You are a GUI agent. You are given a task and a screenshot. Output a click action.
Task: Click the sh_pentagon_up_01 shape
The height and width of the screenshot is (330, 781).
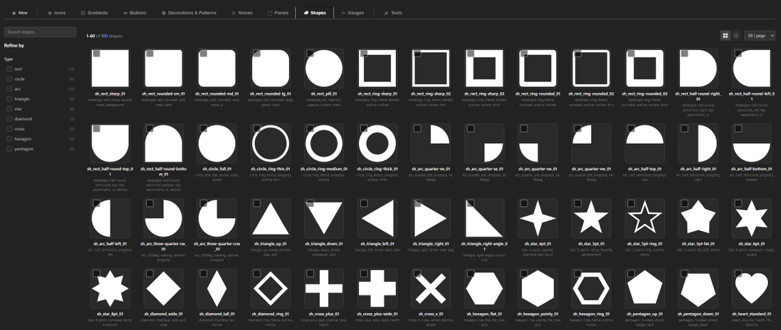644,288
